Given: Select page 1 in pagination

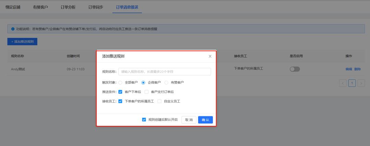Looking at the screenshot, I should click(x=352, y=83).
